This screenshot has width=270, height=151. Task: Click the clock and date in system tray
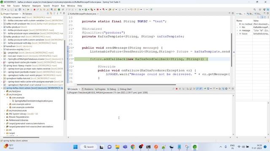point(256,147)
